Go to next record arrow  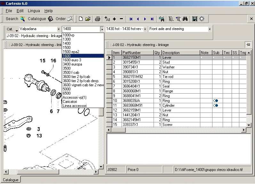[145, 19]
